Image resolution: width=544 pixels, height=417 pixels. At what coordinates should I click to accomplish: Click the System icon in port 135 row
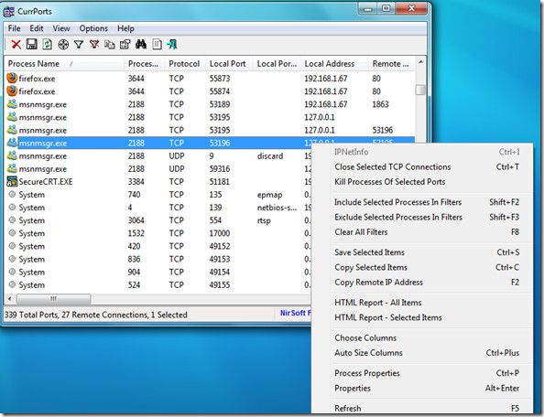pos(12,194)
